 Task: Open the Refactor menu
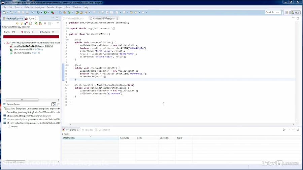(x=29, y=7)
